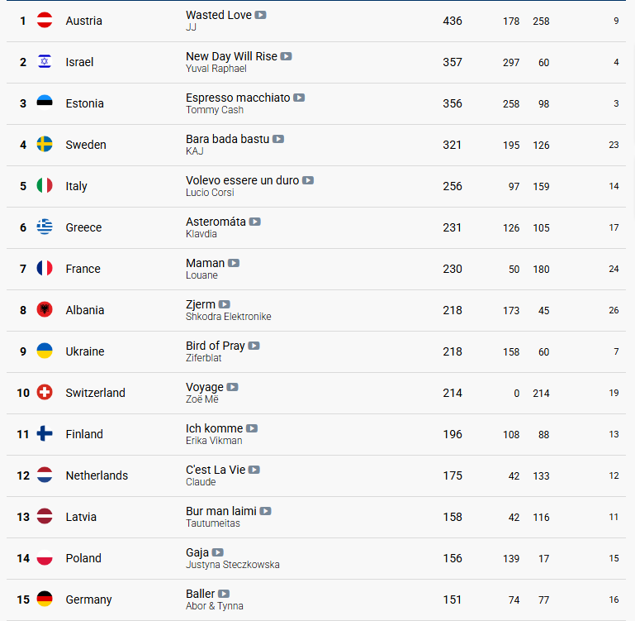Click the song title Voyage
635x621 pixels.
(205, 387)
